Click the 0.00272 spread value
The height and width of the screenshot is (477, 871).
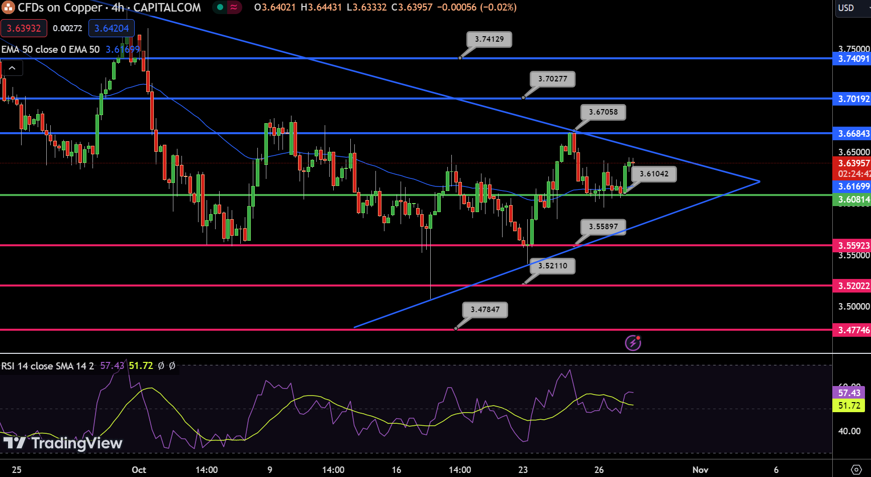point(67,28)
